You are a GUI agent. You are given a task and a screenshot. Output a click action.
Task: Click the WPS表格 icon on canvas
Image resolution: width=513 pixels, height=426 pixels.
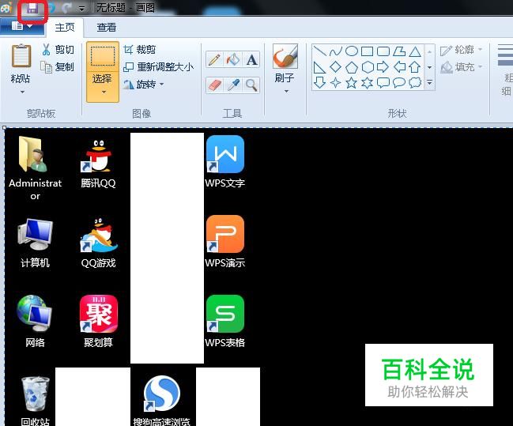225,314
